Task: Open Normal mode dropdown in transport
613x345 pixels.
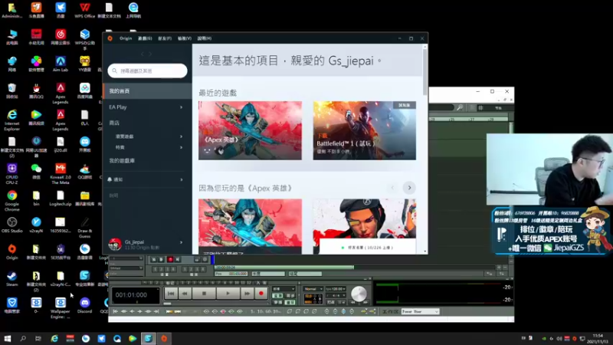Action: 313,289
